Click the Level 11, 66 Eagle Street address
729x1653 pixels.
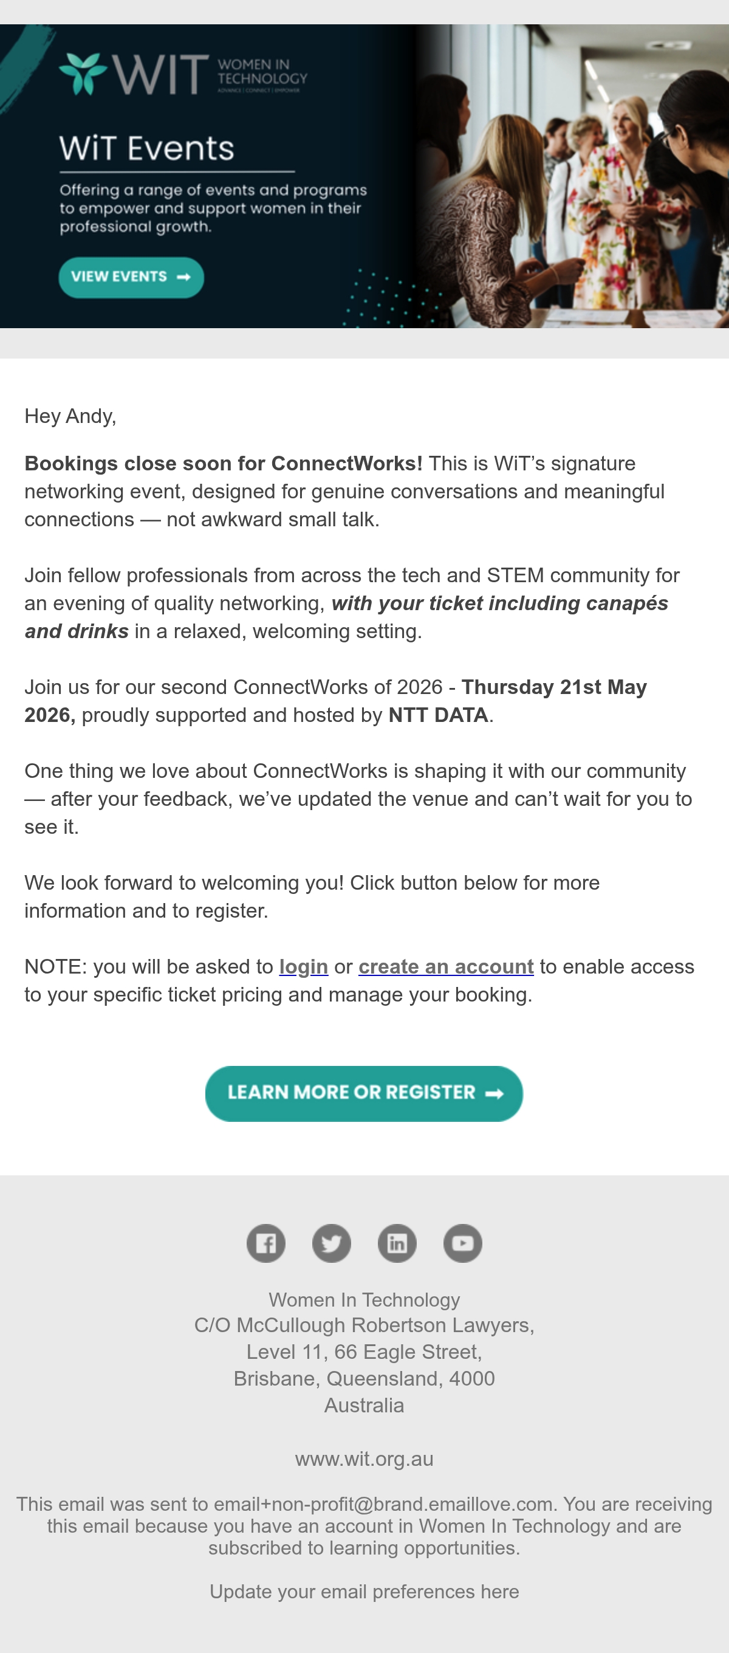pyautogui.click(x=364, y=1352)
